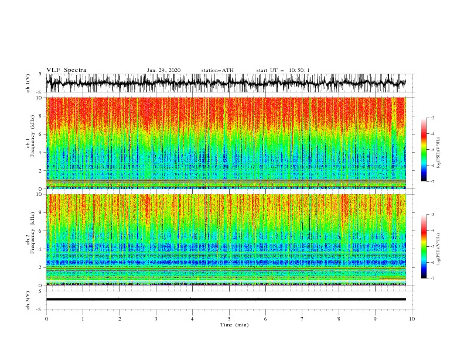Click the time axis tick "3"
The height and width of the screenshot is (358, 464).
(156, 319)
